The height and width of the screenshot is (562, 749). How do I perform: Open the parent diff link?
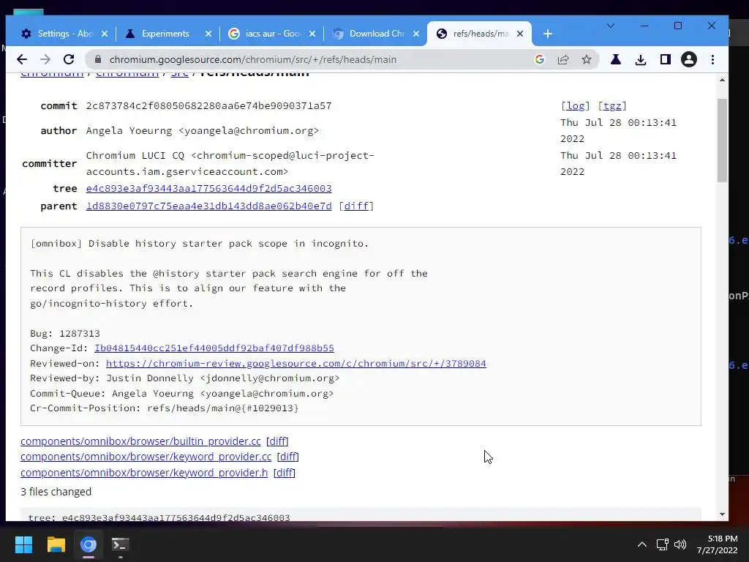coord(356,206)
